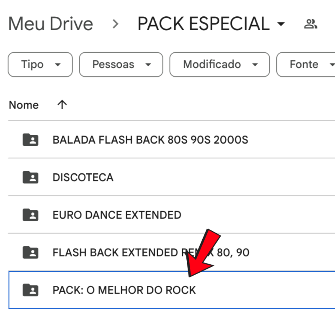Reverse sort order with the arrow next to Nome
The height and width of the screenshot is (335, 335).
[62, 105]
